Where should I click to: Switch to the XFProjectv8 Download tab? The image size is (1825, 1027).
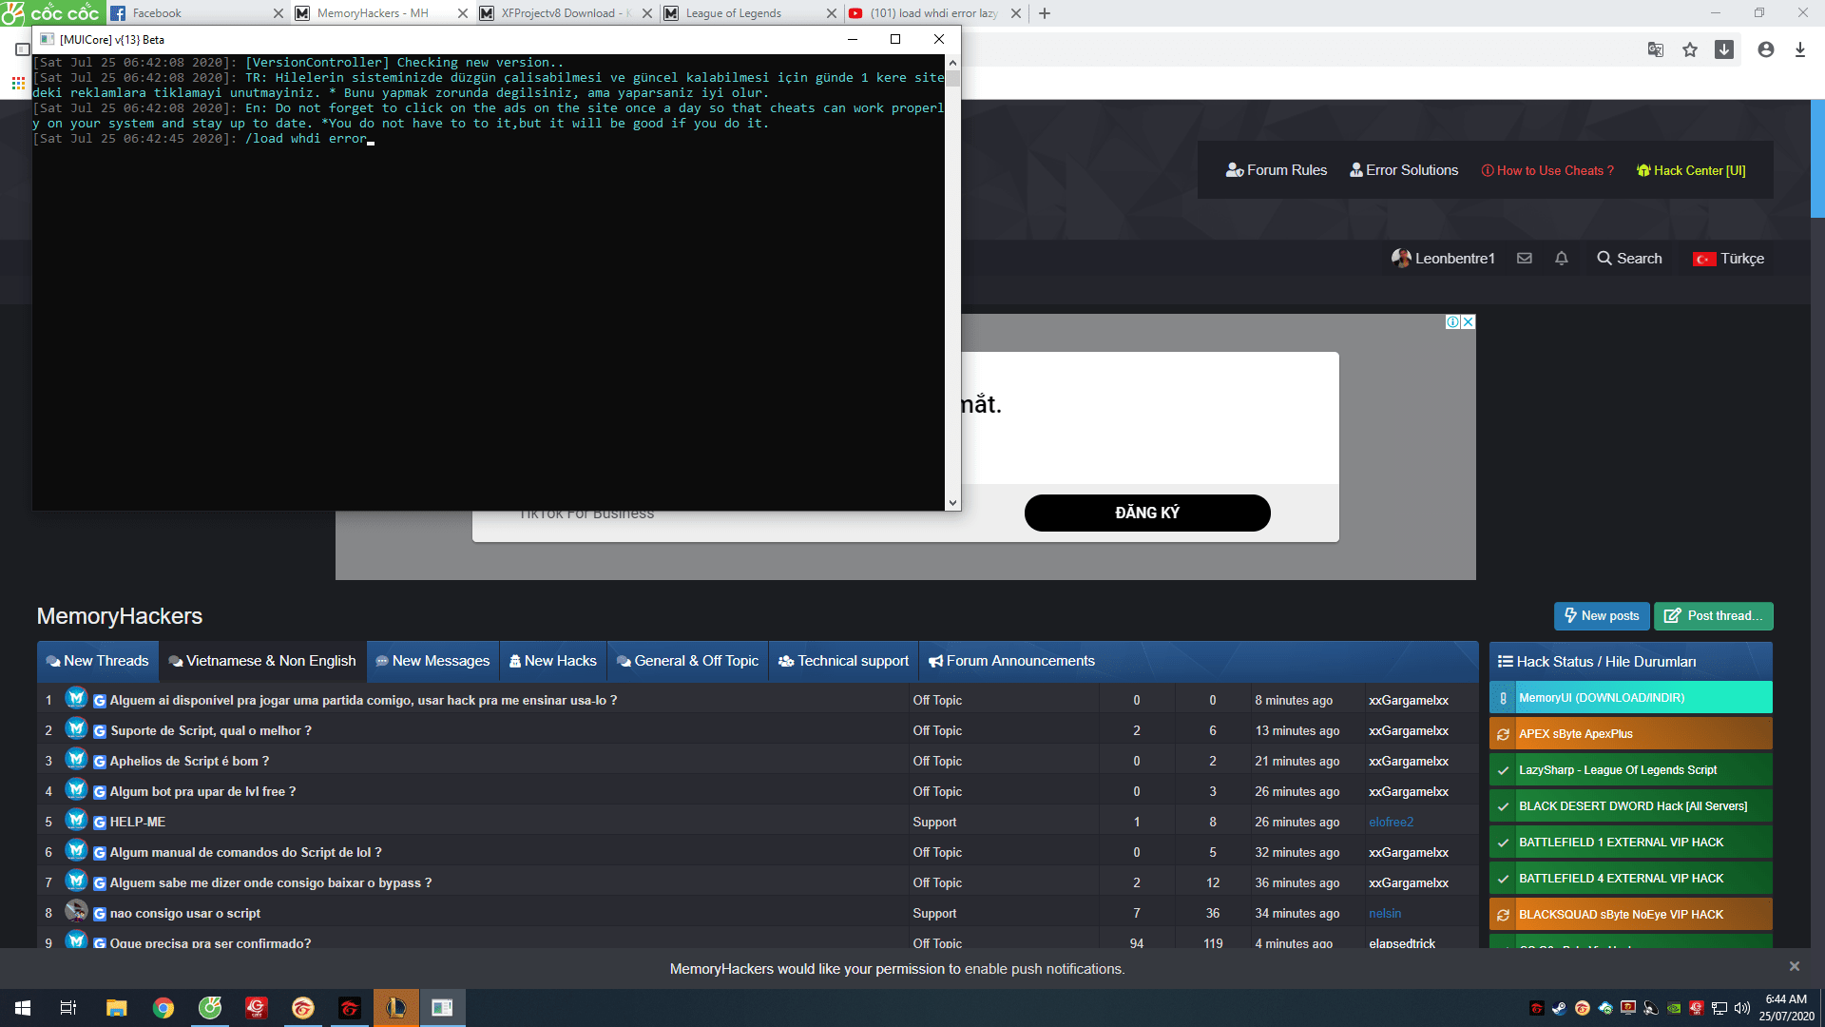coord(565,13)
